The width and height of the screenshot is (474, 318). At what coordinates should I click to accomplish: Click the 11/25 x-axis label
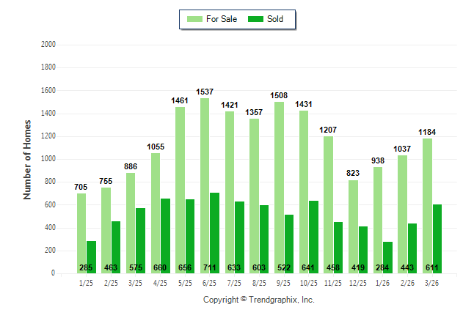pos(334,282)
